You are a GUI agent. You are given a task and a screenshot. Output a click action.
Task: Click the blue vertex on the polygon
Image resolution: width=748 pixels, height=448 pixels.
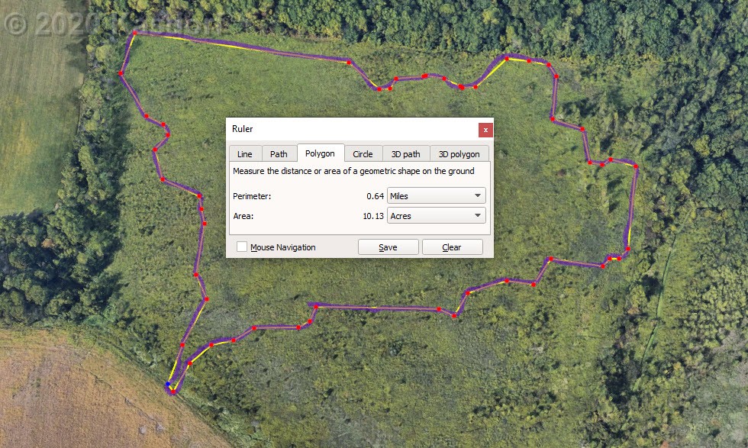click(x=168, y=383)
